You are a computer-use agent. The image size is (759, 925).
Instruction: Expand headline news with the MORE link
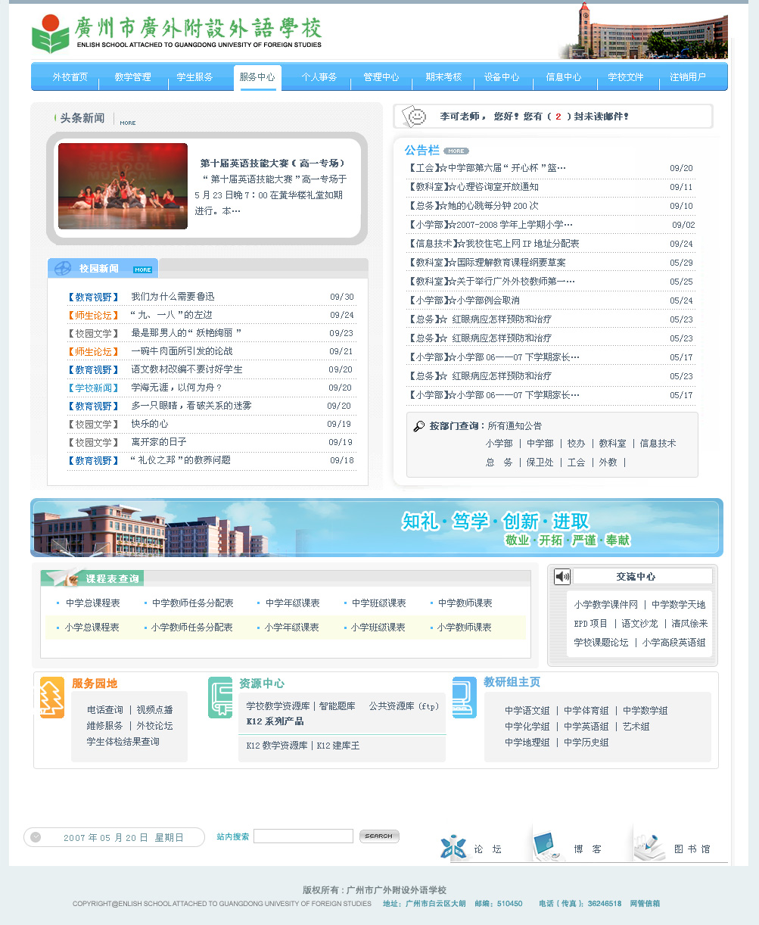tap(127, 123)
